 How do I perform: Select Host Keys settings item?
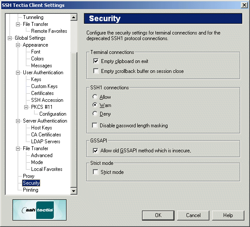(41, 128)
